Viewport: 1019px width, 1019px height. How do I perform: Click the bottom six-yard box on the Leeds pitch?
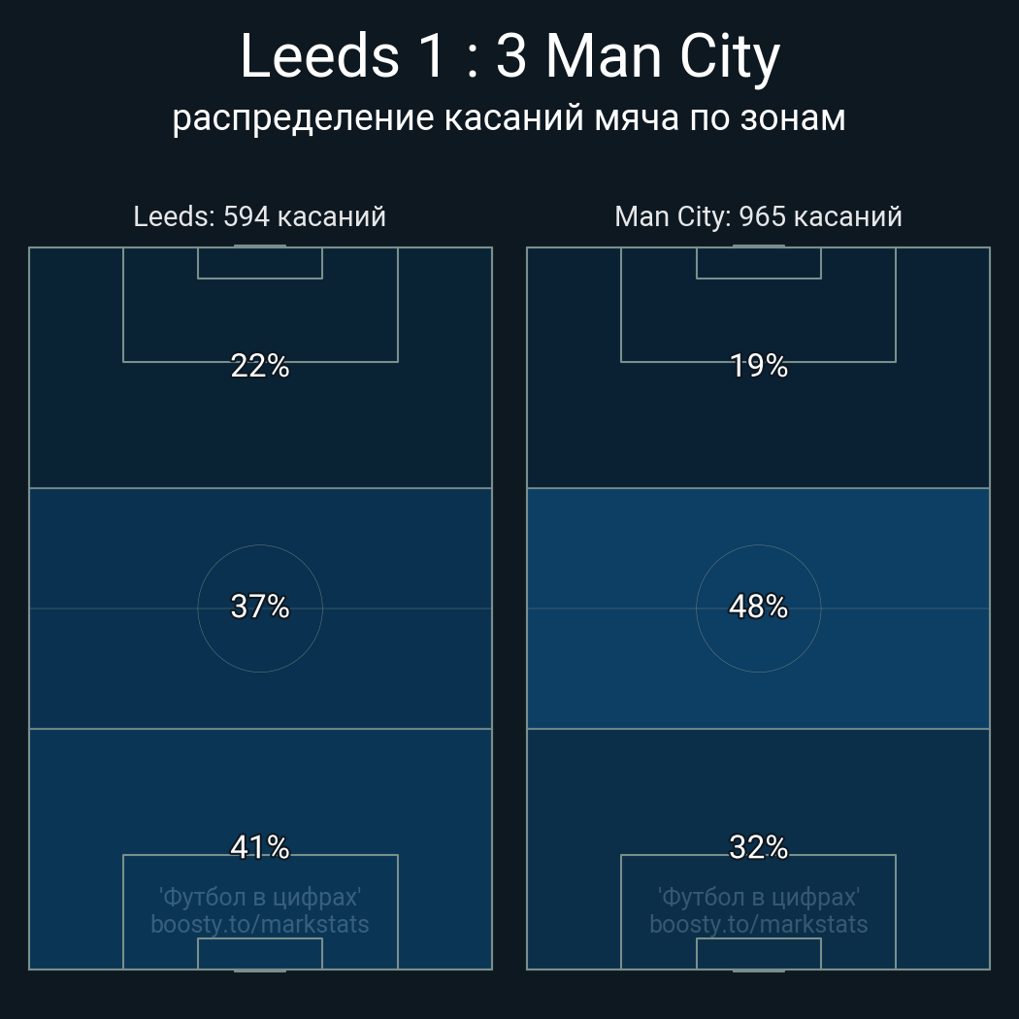[260, 954]
